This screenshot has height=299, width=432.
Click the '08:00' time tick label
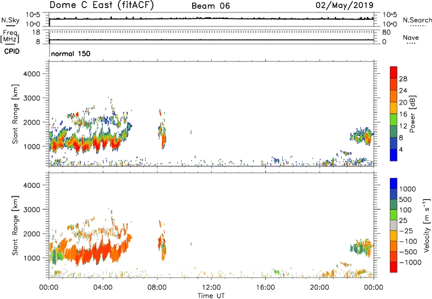pos(157,288)
